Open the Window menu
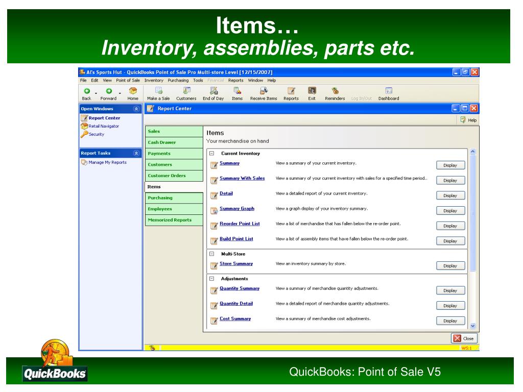This screenshot has height=392, width=523. pos(255,80)
